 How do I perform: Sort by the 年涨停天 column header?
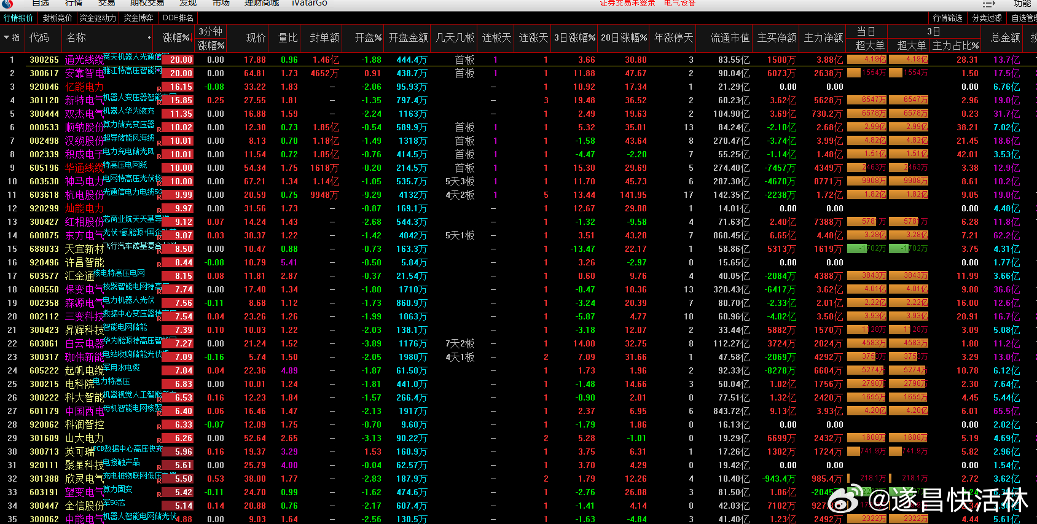click(x=673, y=37)
